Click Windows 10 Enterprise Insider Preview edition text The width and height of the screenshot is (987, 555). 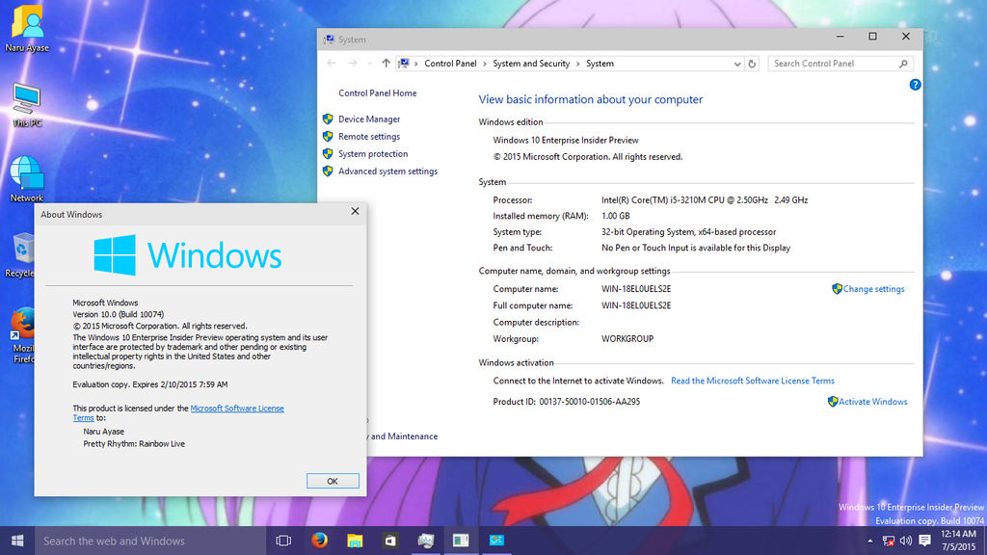tap(565, 141)
